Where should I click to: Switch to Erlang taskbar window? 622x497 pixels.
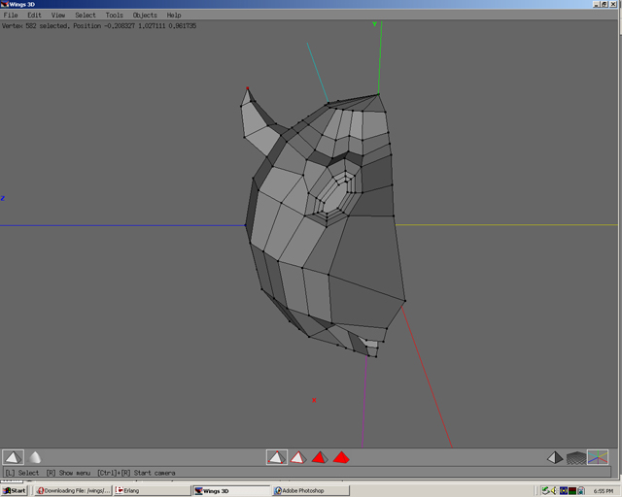pos(153,490)
